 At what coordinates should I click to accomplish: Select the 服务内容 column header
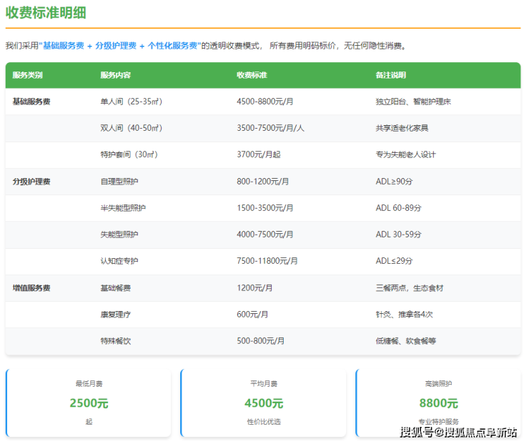coord(115,75)
